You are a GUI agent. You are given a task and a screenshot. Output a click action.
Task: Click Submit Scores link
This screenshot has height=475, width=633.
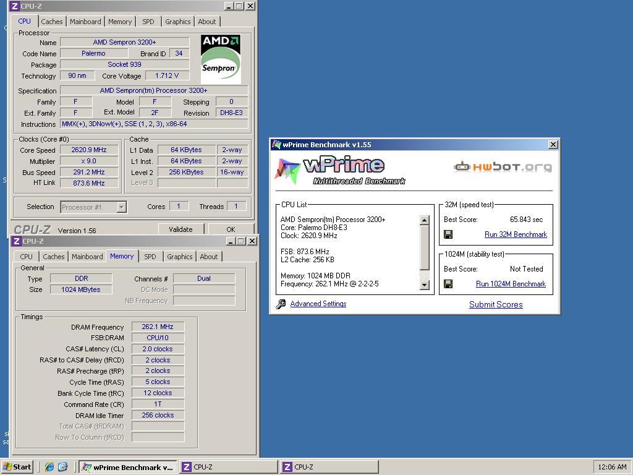pos(496,304)
